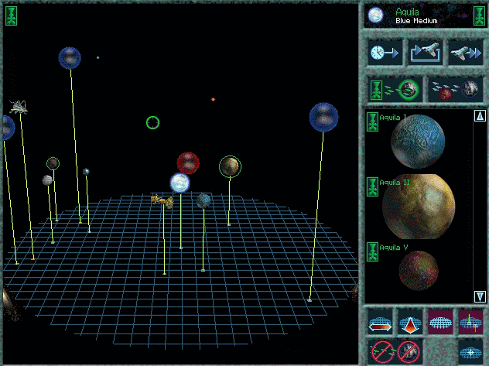The height and width of the screenshot is (366, 489).
Task: Click the Aquila star icon in header
Action: tap(375, 15)
